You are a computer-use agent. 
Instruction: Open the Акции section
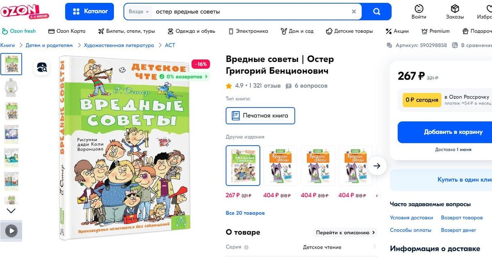tap(397, 31)
